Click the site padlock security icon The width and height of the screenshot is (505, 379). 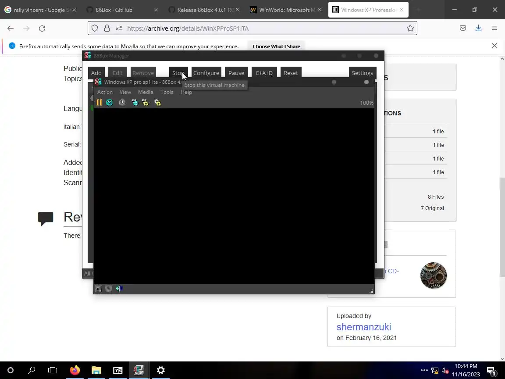[107, 29]
